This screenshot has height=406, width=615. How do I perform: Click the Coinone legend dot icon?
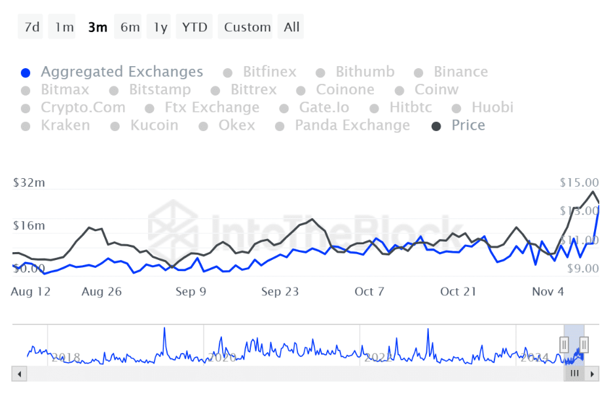pos(301,90)
